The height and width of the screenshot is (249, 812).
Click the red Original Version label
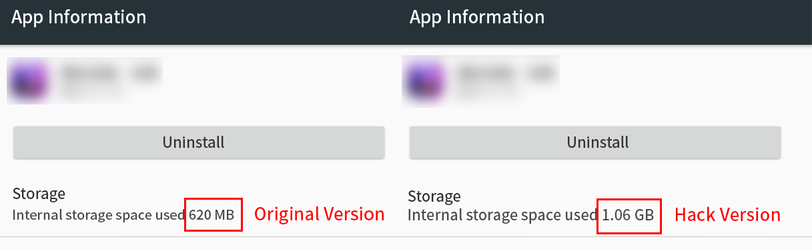point(320,214)
